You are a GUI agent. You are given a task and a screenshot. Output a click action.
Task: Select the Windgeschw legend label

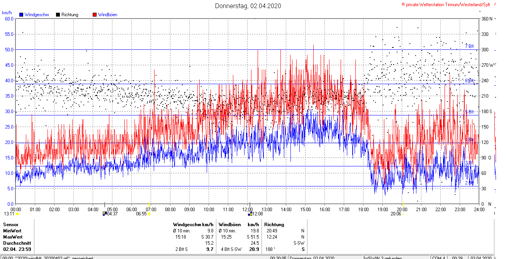tap(37, 15)
